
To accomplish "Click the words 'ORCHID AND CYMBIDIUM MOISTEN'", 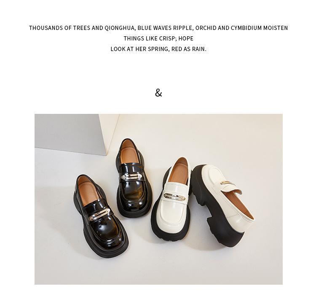I will [241, 28].
